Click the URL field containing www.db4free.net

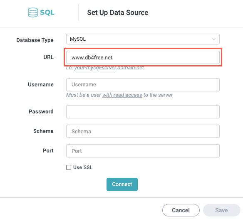[143, 57]
